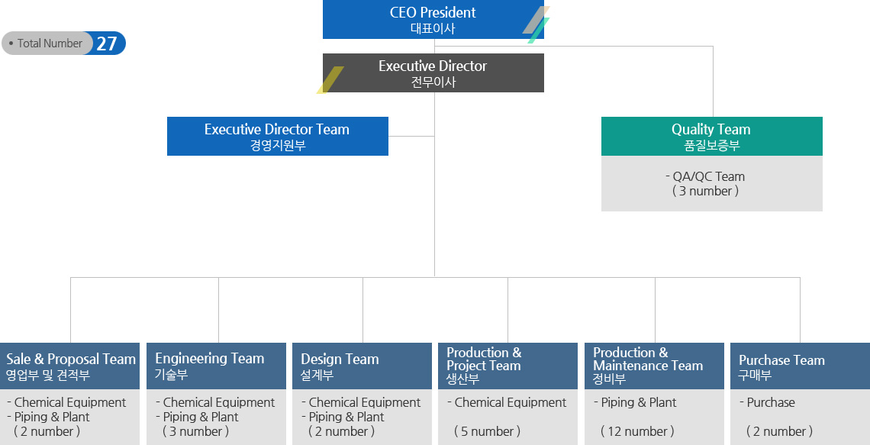Click the Total Number label
Image resolution: width=870 pixels, height=445 pixels.
pyautogui.click(x=49, y=44)
